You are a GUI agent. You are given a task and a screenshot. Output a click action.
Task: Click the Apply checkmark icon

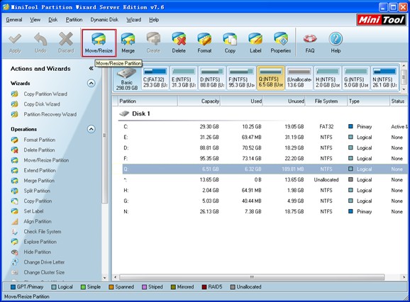click(x=15, y=43)
